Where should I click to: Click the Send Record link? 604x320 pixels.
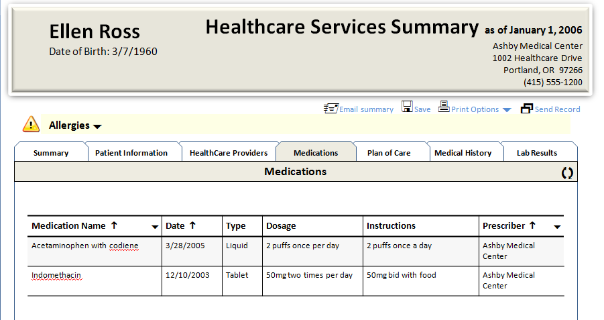(557, 109)
